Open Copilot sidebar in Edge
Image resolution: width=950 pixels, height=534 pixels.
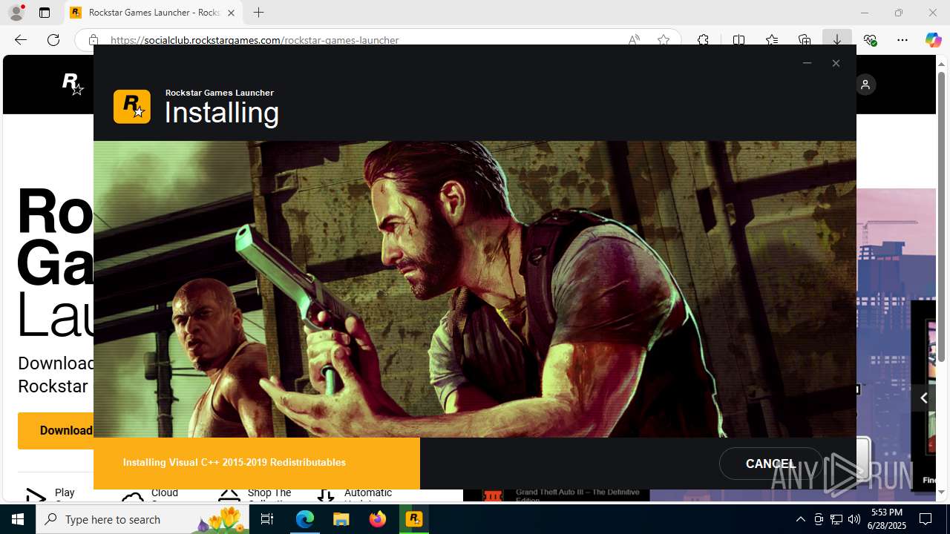click(933, 40)
